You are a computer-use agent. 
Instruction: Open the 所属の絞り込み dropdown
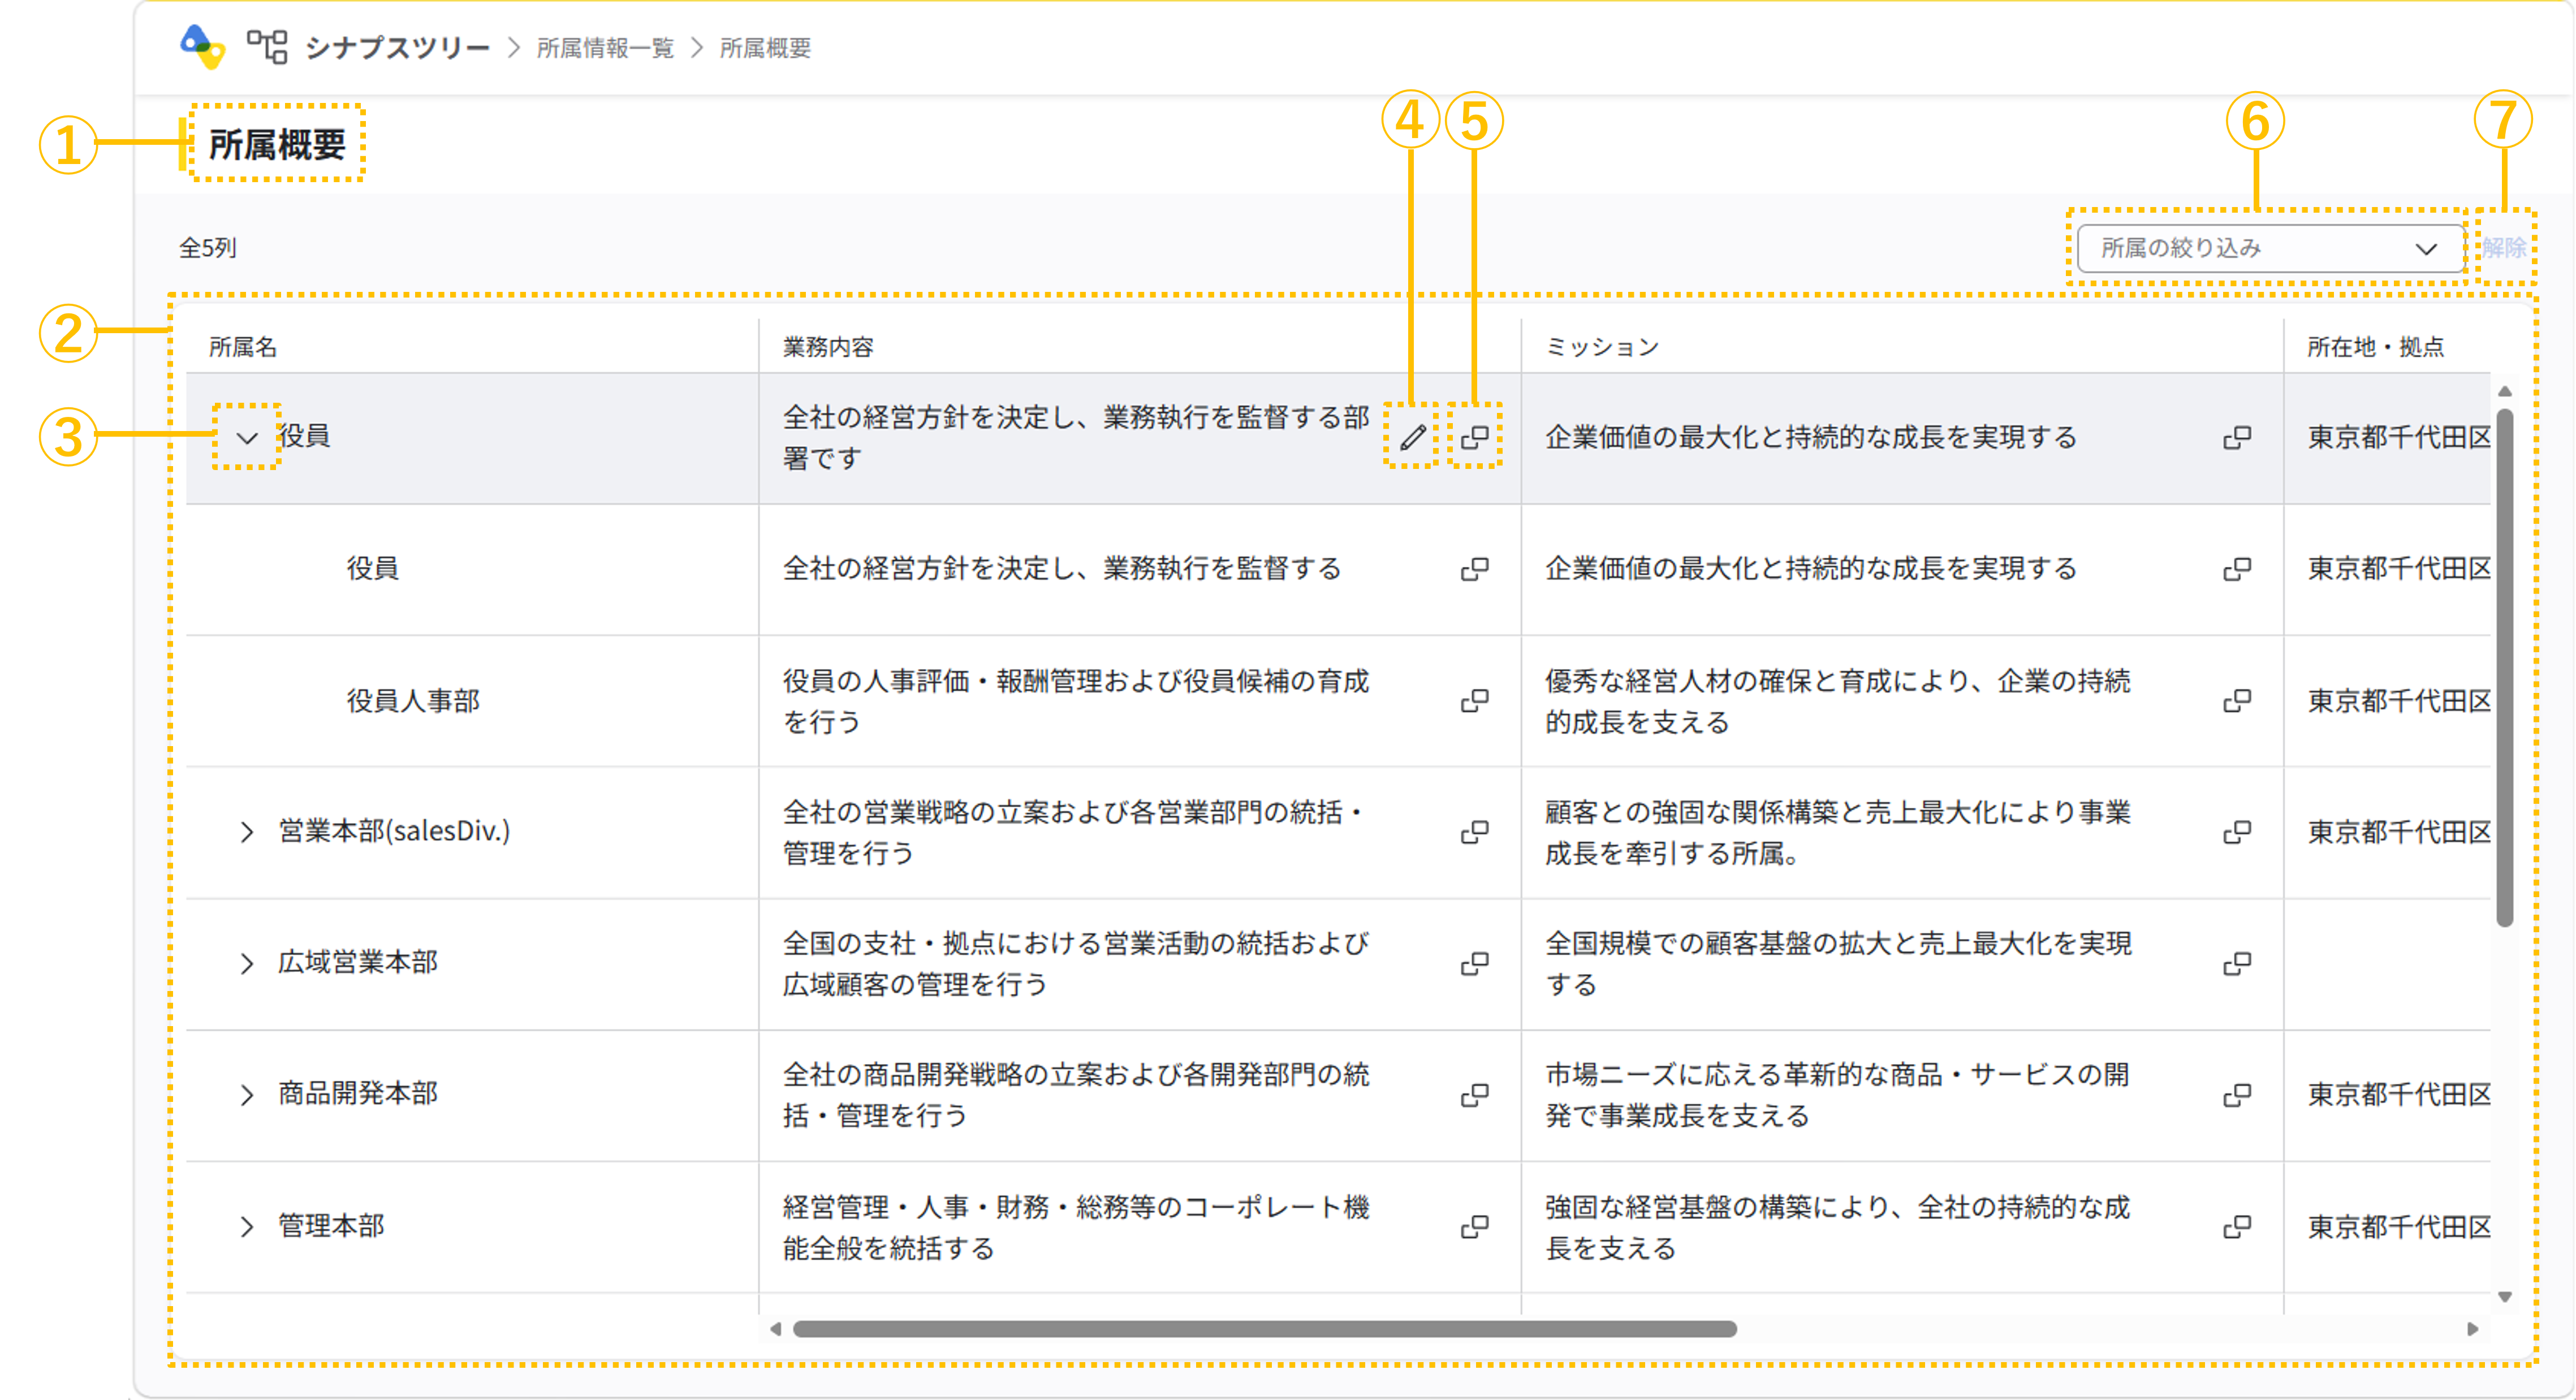pos(2270,248)
